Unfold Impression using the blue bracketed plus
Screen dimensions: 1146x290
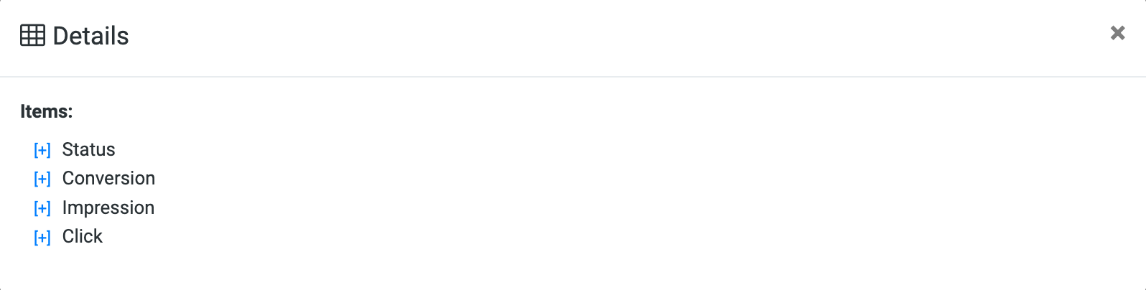(x=42, y=208)
